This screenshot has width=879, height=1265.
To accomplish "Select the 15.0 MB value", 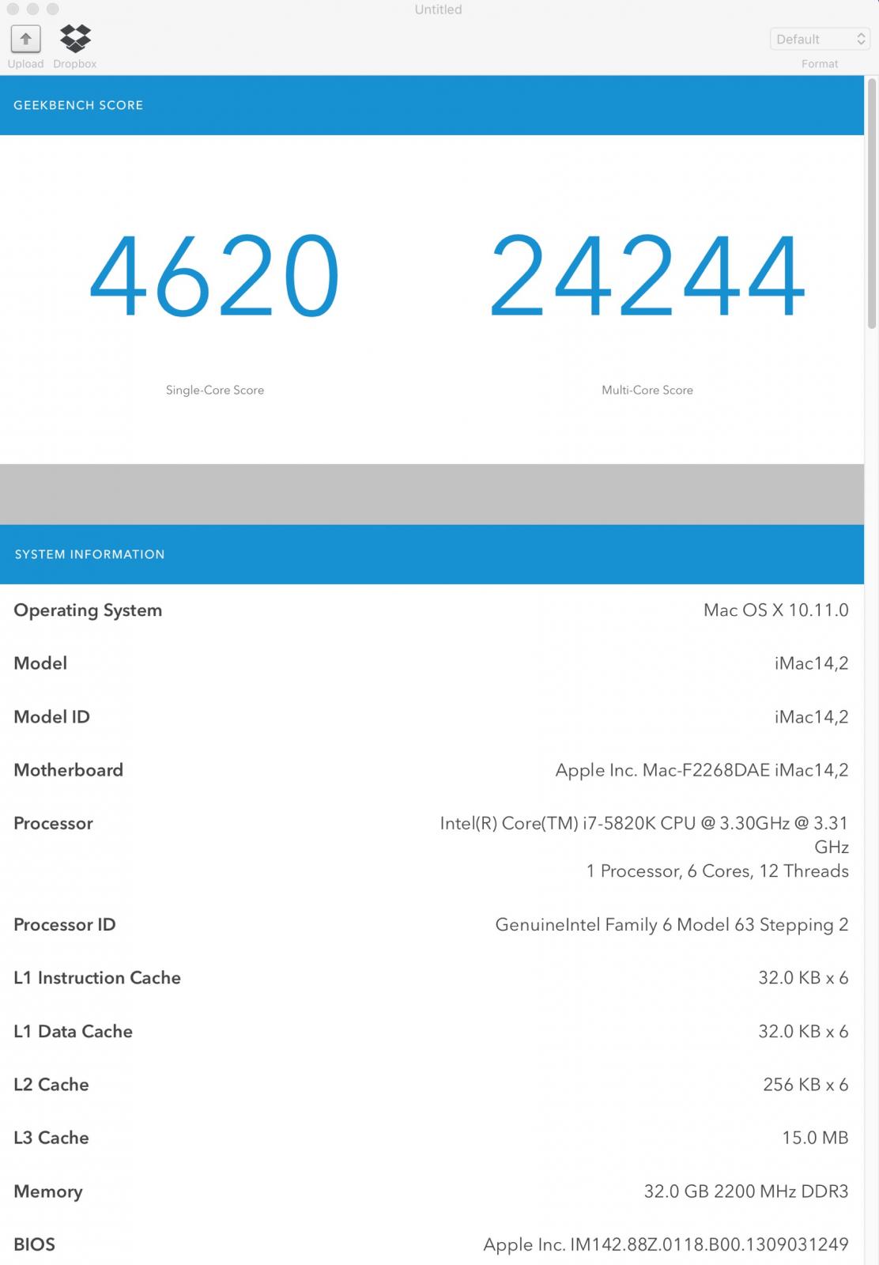I will point(815,1138).
